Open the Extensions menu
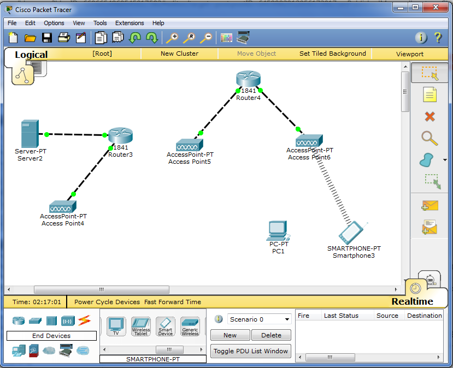This screenshot has height=368, width=453. [130, 23]
